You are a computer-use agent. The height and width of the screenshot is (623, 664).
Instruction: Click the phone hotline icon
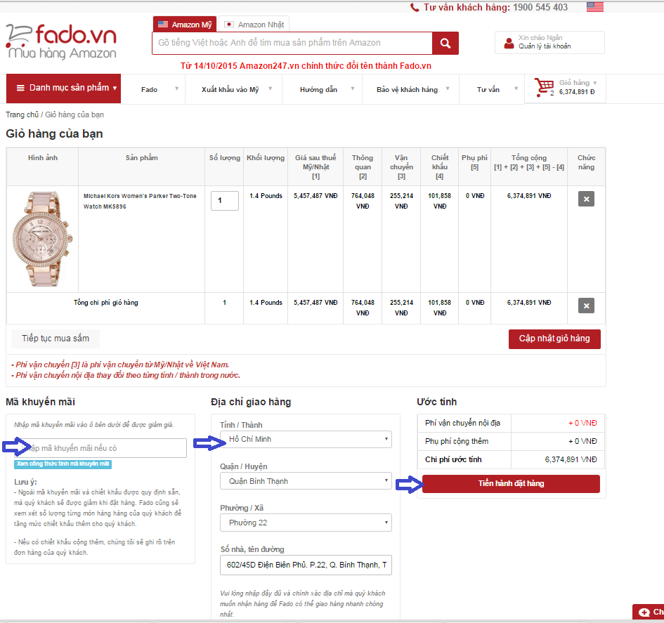[415, 7]
